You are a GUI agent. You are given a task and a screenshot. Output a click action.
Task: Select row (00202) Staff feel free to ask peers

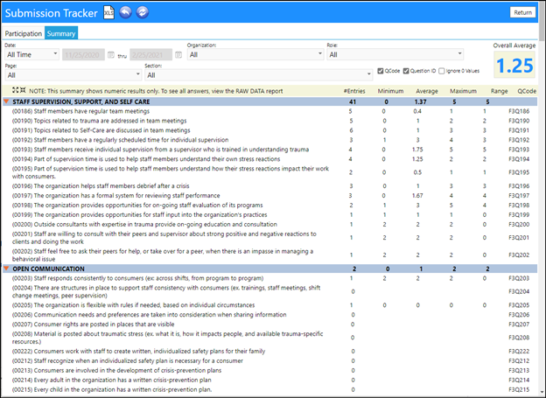tap(269, 255)
